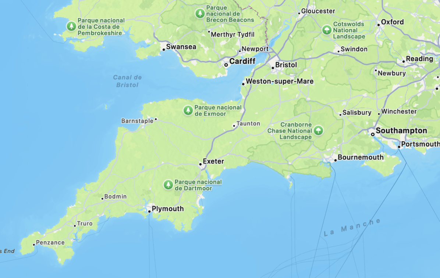The image size is (440, 278).
Task: Click the Barnstaple town label
Action: coord(137,121)
